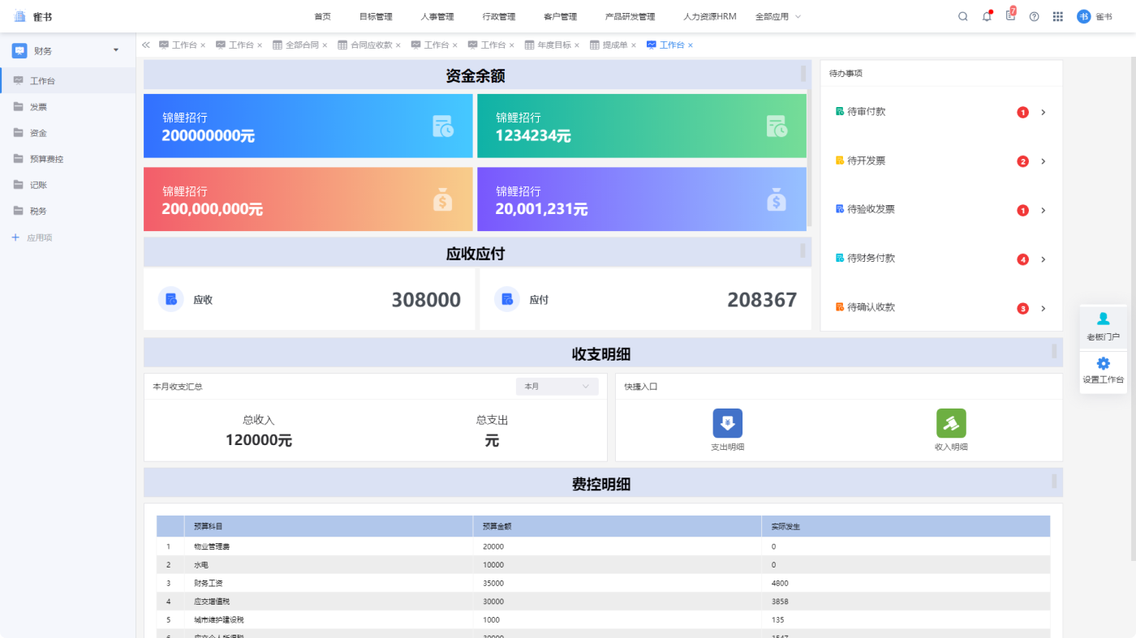Open the apps grid icon
The height and width of the screenshot is (638, 1136).
[x=1057, y=16]
